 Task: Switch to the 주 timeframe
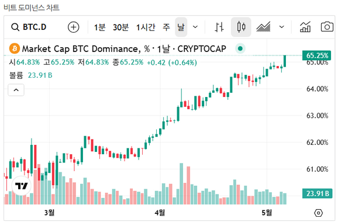pos(166,27)
